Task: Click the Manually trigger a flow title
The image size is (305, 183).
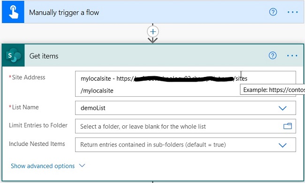Action: (x=64, y=13)
